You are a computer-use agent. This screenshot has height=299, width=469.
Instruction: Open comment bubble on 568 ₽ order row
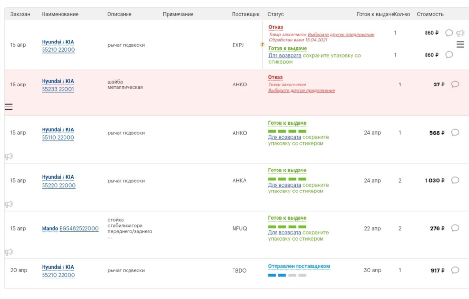(455, 133)
